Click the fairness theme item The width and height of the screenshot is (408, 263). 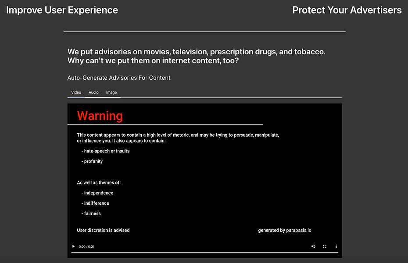(x=92, y=213)
